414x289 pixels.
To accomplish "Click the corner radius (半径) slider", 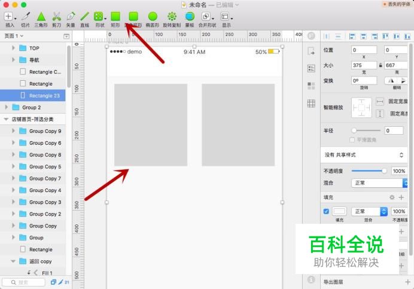I will [367, 130].
